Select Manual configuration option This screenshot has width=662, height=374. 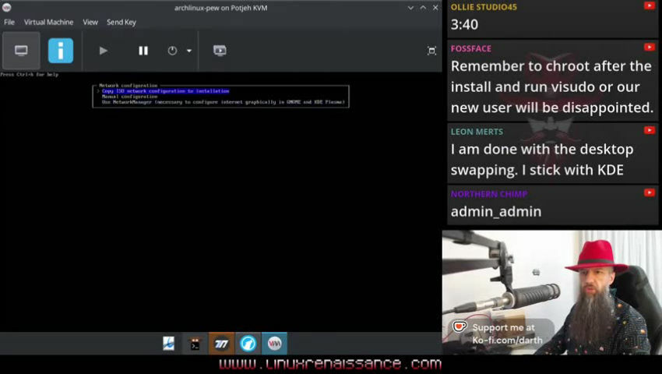(x=129, y=97)
